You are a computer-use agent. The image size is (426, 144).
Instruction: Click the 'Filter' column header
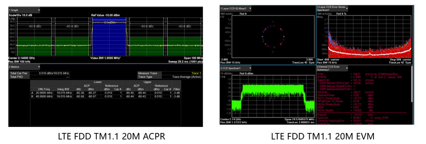pyautogui.click(x=176, y=89)
